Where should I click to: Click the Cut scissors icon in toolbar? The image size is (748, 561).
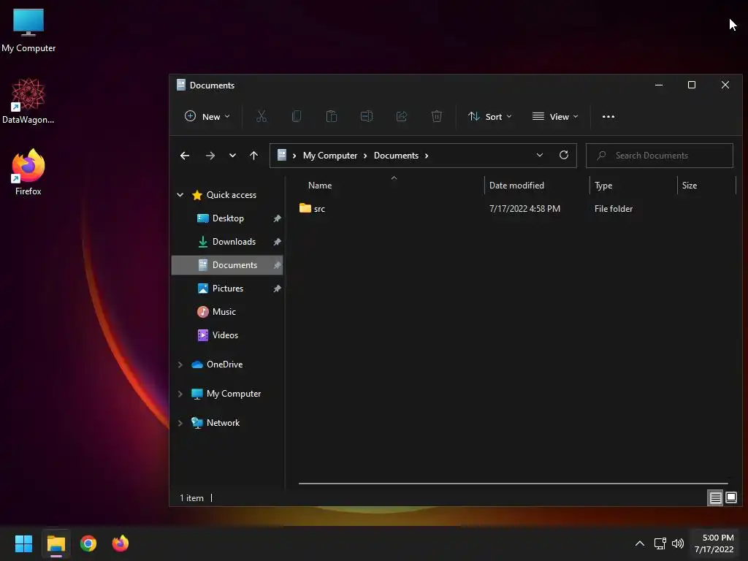(262, 116)
